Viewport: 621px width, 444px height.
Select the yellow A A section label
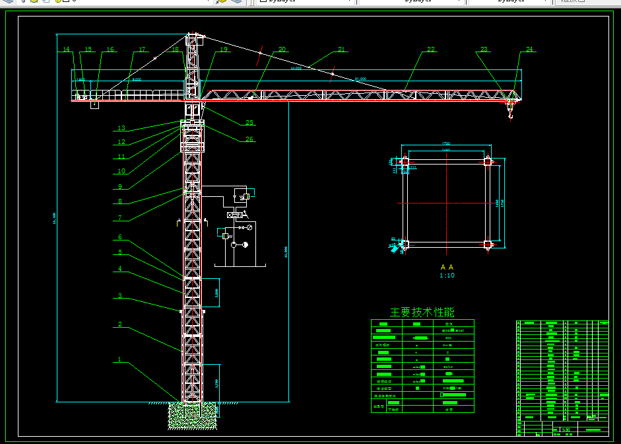[447, 267]
